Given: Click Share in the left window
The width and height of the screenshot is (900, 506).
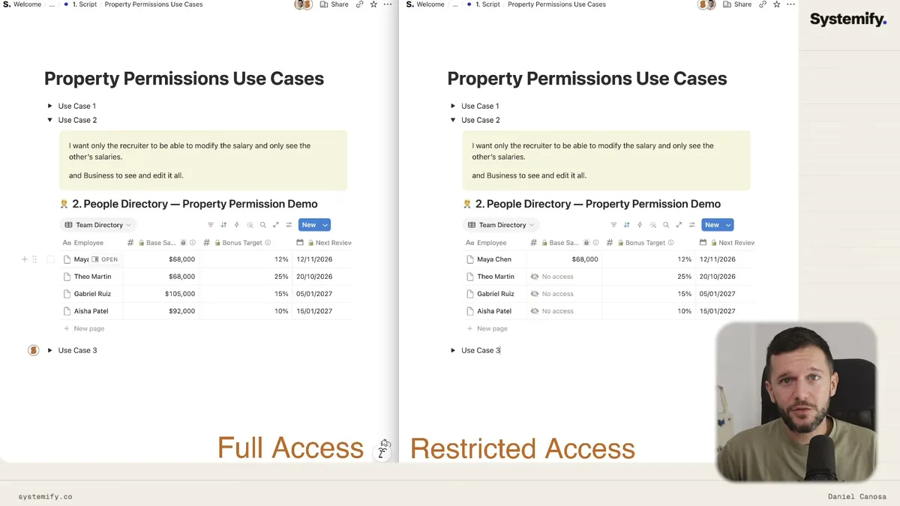Looking at the screenshot, I should coord(334,4).
